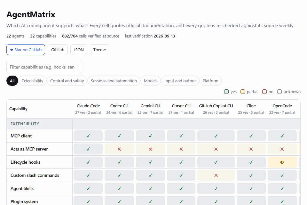Screen dimensions: 307x205
Task: Click the Custom slash commands label
Action: tap(35, 175)
